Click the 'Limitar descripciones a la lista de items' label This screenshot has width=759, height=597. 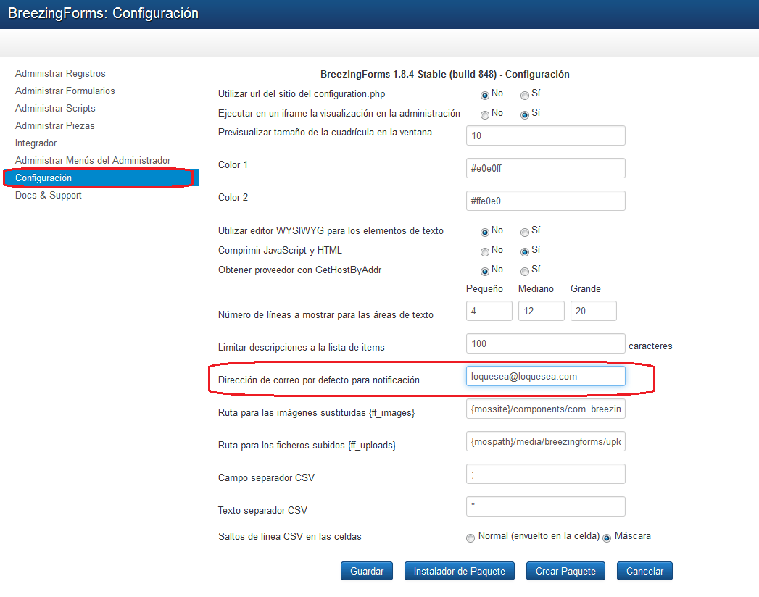click(301, 347)
